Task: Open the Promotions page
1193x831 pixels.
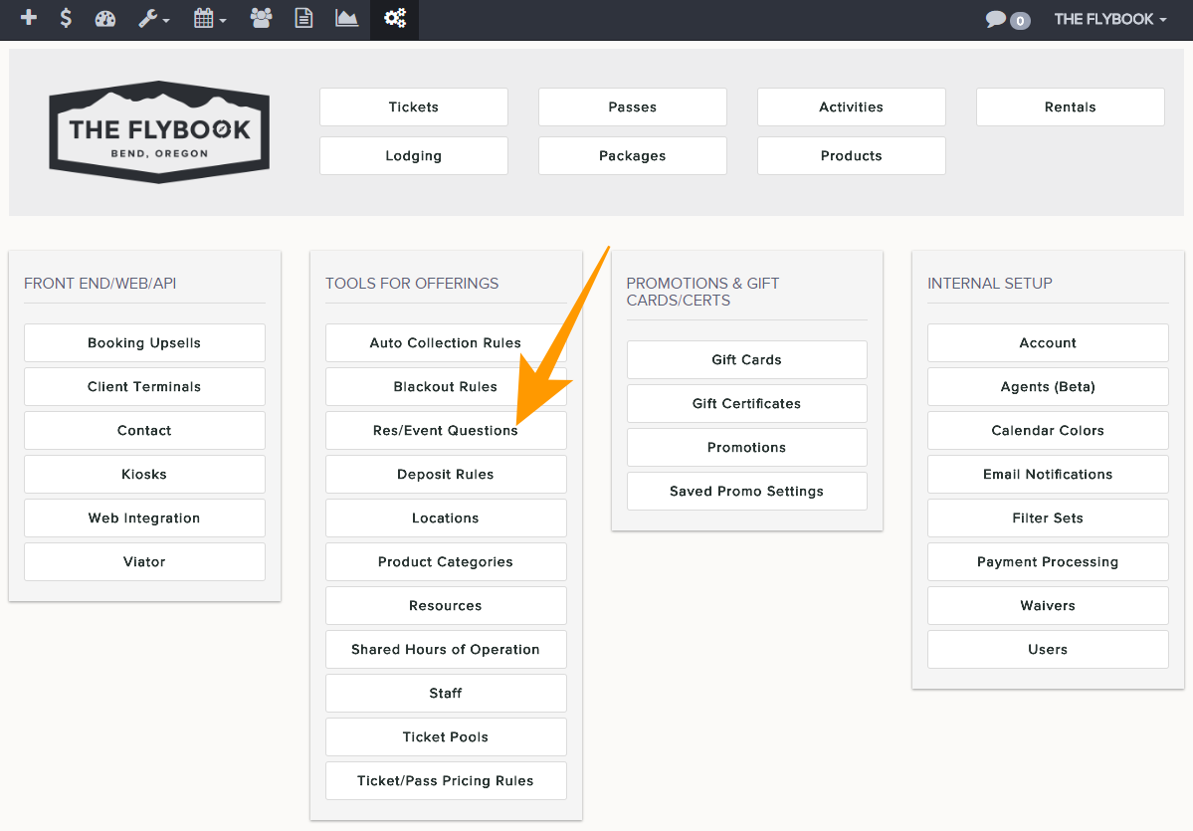Action: pos(747,448)
